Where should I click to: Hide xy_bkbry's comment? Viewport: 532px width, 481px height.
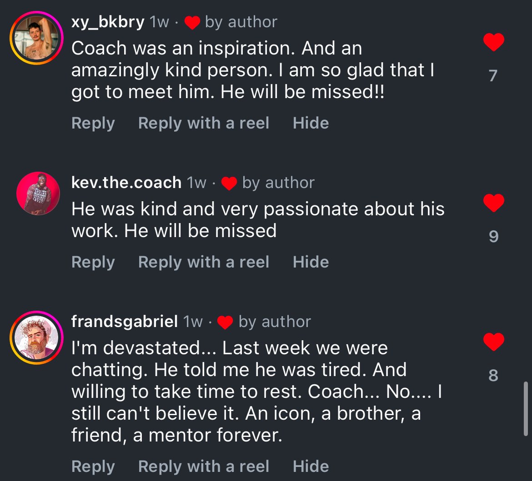(311, 123)
